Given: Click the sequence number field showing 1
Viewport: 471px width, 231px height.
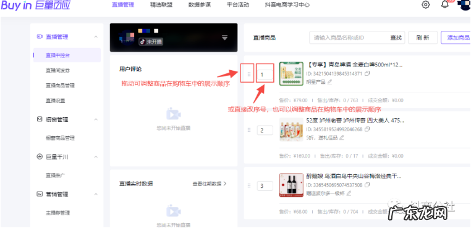Looking at the screenshot, I should pyautogui.click(x=265, y=74).
